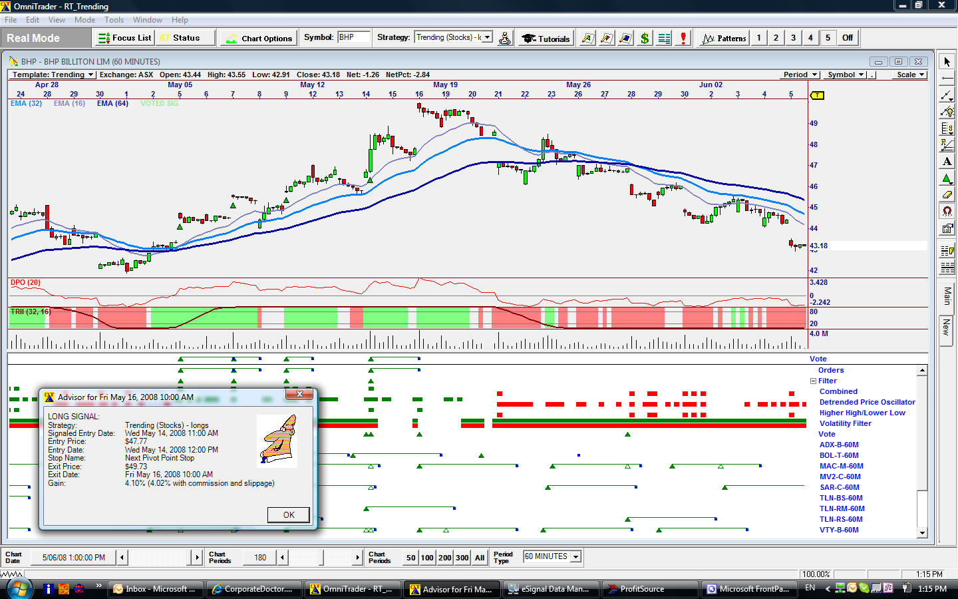The height and width of the screenshot is (599, 958).
Task: Open the Period Type 60 MINUTES dropdown
Action: point(576,556)
